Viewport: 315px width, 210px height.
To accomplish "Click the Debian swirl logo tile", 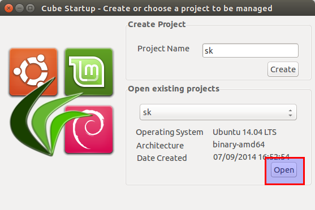I will coord(89,130).
